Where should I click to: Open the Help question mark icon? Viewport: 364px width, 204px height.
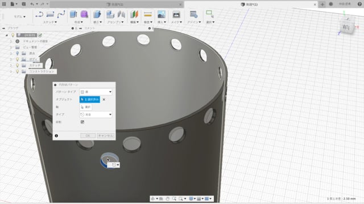point(359,4)
